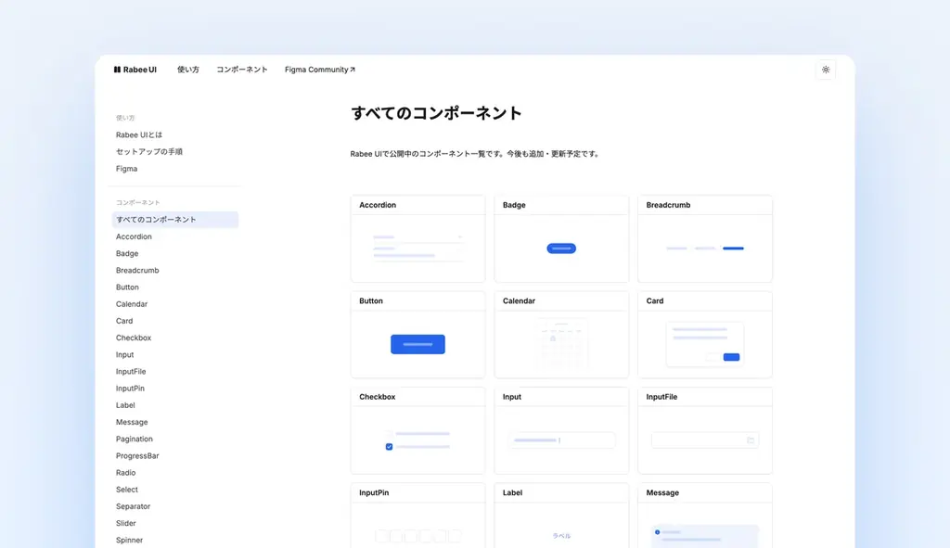Select Accordion in the sidebar

point(134,236)
